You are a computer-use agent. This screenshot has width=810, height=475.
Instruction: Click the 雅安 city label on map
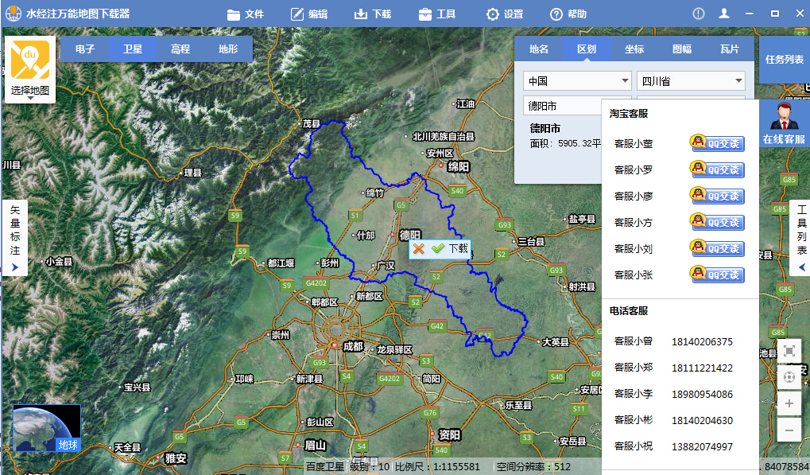pyautogui.click(x=176, y=458)
